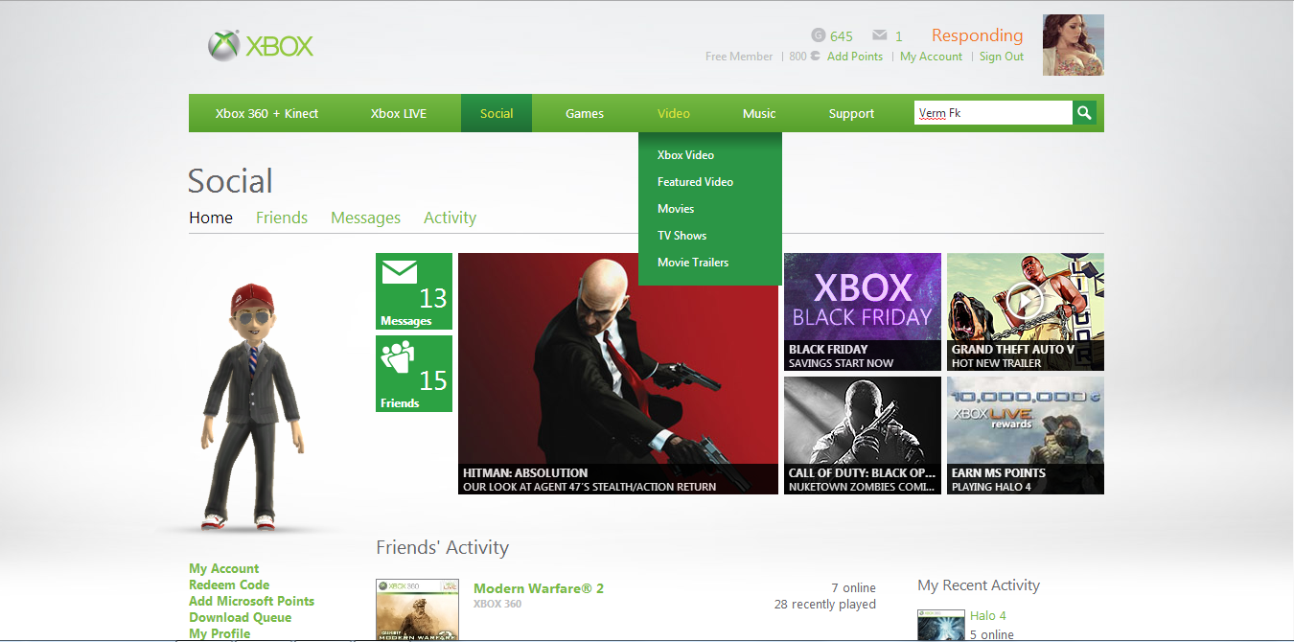
Task: Switch to the Messages tab
Action: click(365, 218)
